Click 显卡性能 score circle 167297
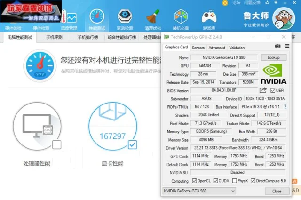The height and width of the screenshot is (200, 301). 113,126
